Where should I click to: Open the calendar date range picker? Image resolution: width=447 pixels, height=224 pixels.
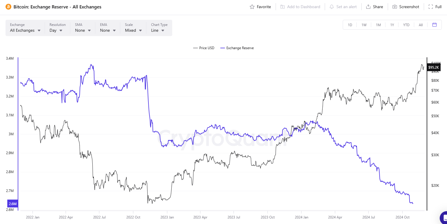pos(435,25)
